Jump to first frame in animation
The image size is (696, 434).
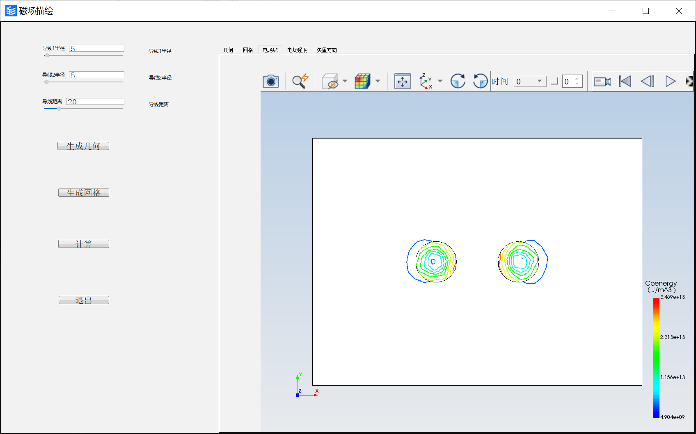(625, 81)
